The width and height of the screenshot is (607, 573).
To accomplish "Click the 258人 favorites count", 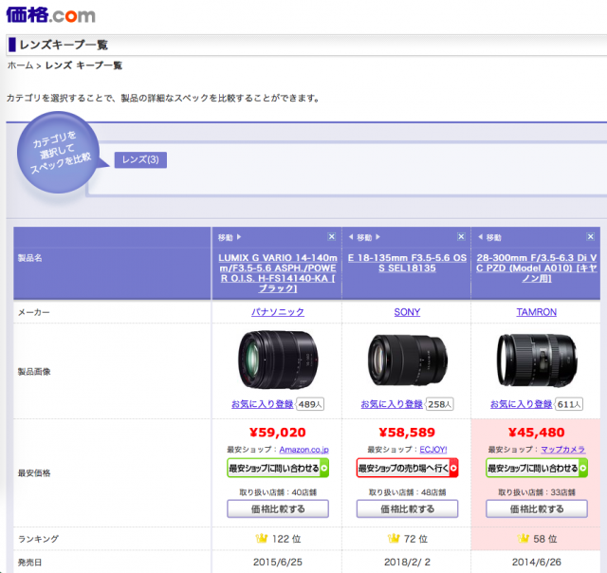I will click(439, 404).
